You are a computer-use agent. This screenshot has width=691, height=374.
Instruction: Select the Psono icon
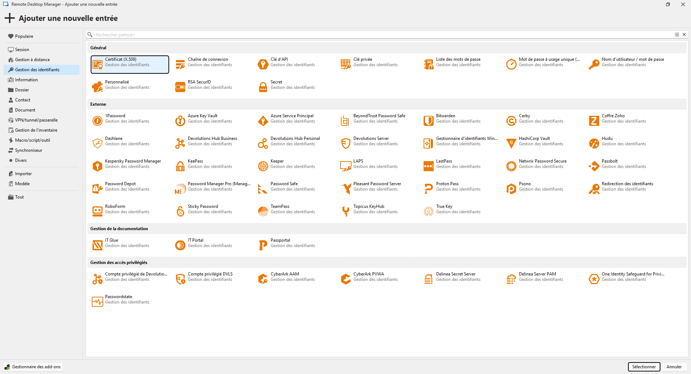pyautogui.click(x=511, y=189)
